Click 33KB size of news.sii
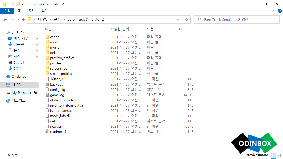Screen dimensions: 283x159 coord(189,126)
